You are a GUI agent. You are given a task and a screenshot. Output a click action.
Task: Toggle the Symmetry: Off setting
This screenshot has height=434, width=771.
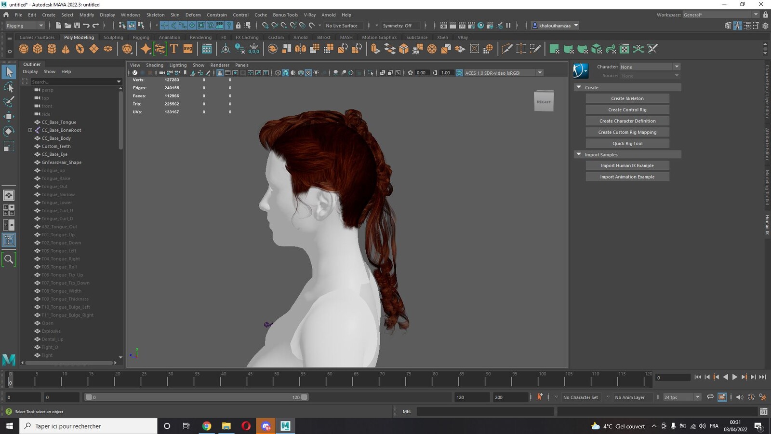coord(398,26)
